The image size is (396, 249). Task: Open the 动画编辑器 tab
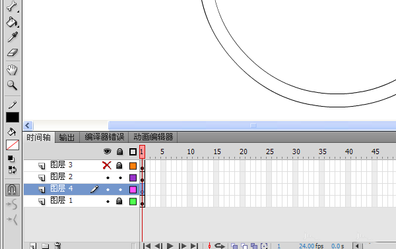pyautogui.click(x=153, y=137)
